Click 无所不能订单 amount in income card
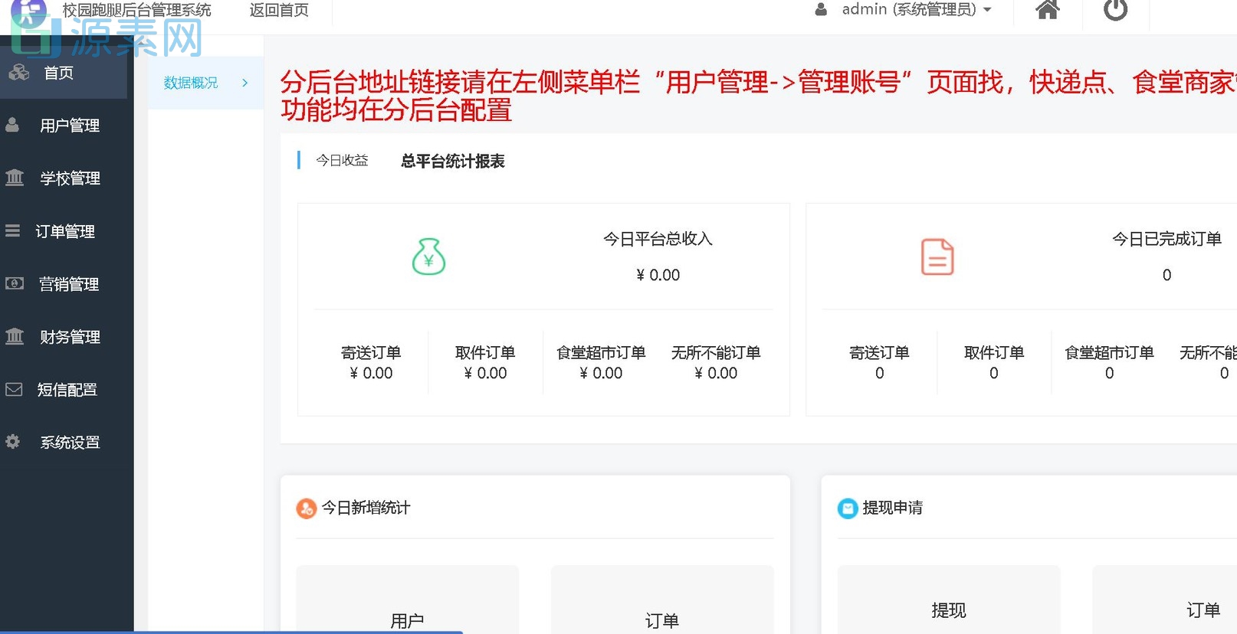 (x=716, y=373)
